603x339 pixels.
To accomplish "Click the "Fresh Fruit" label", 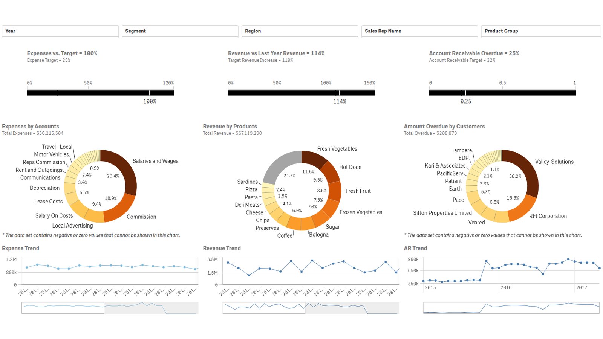I will (358, 191).
